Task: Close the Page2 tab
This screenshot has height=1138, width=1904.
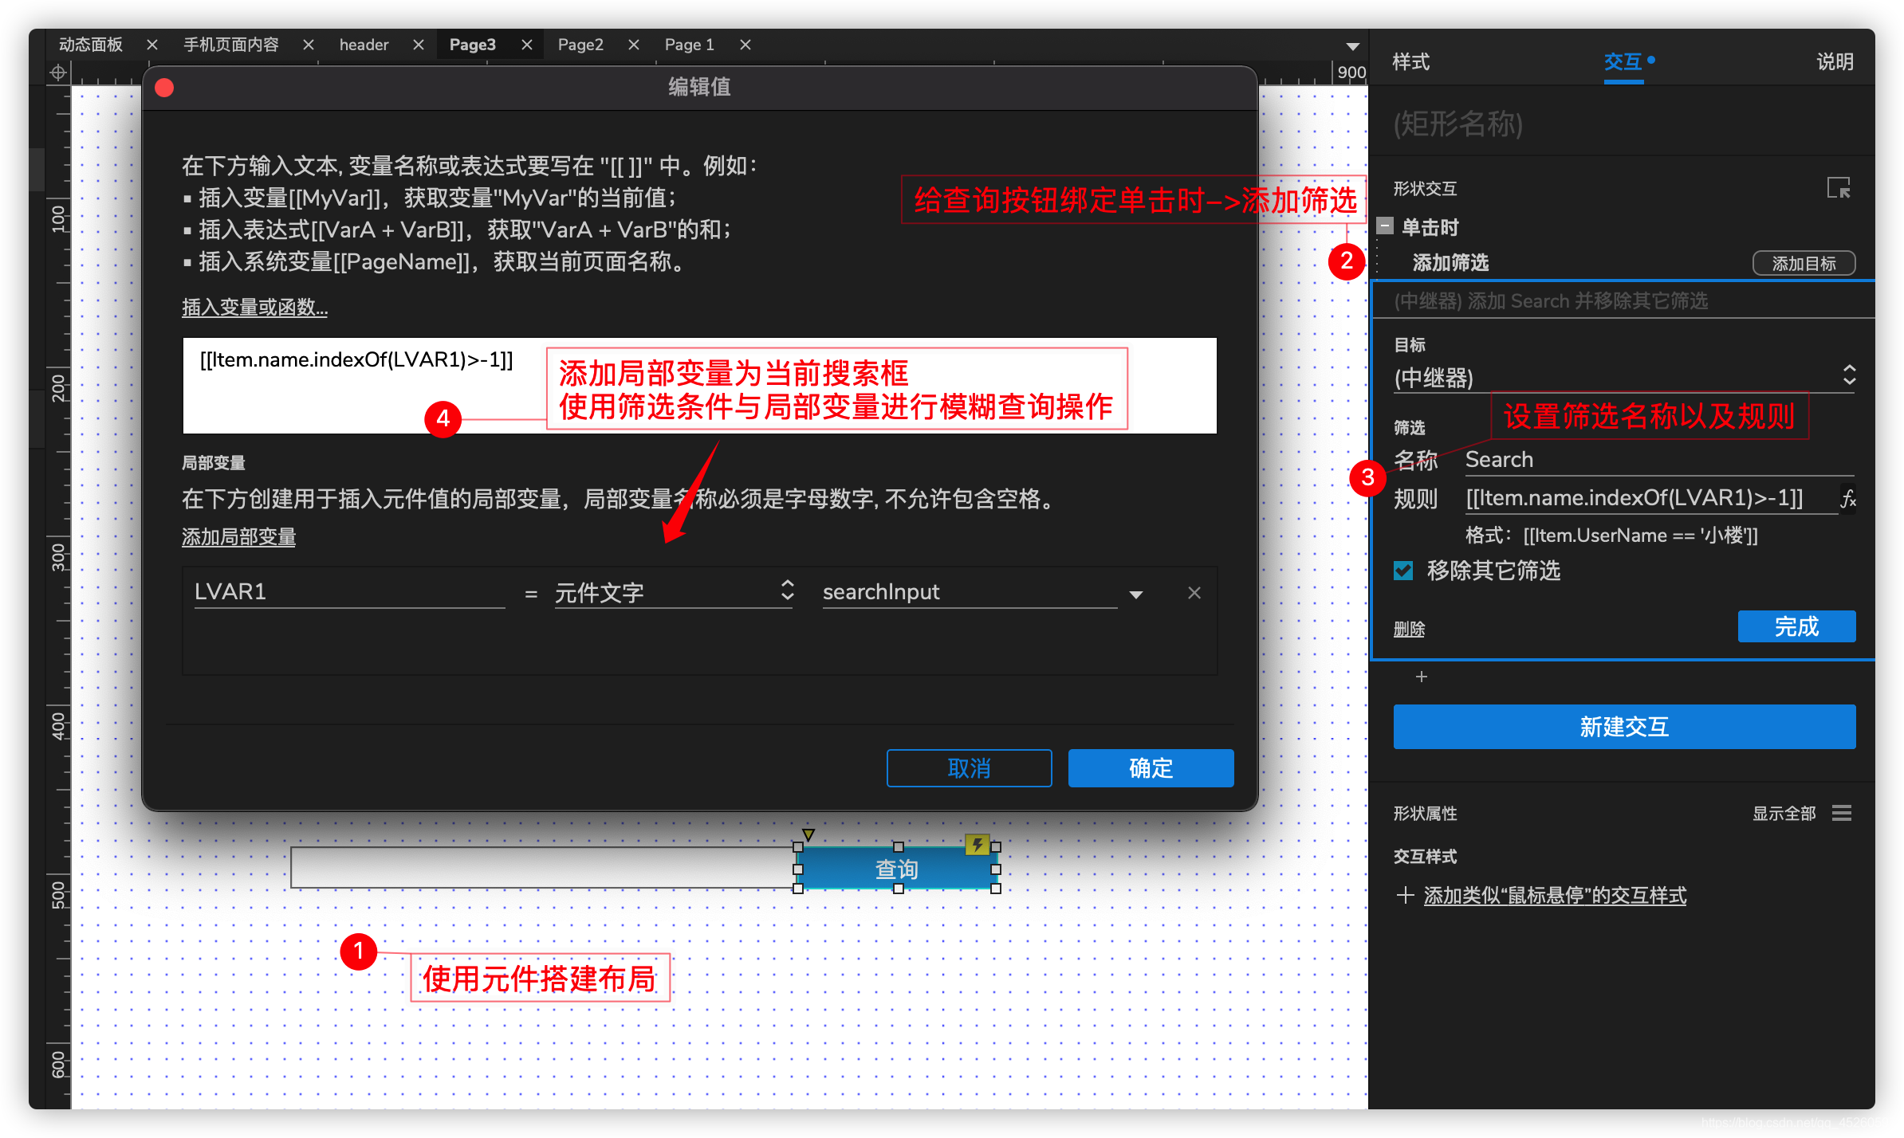Action: pyautogui.click(x=634, y=45)
